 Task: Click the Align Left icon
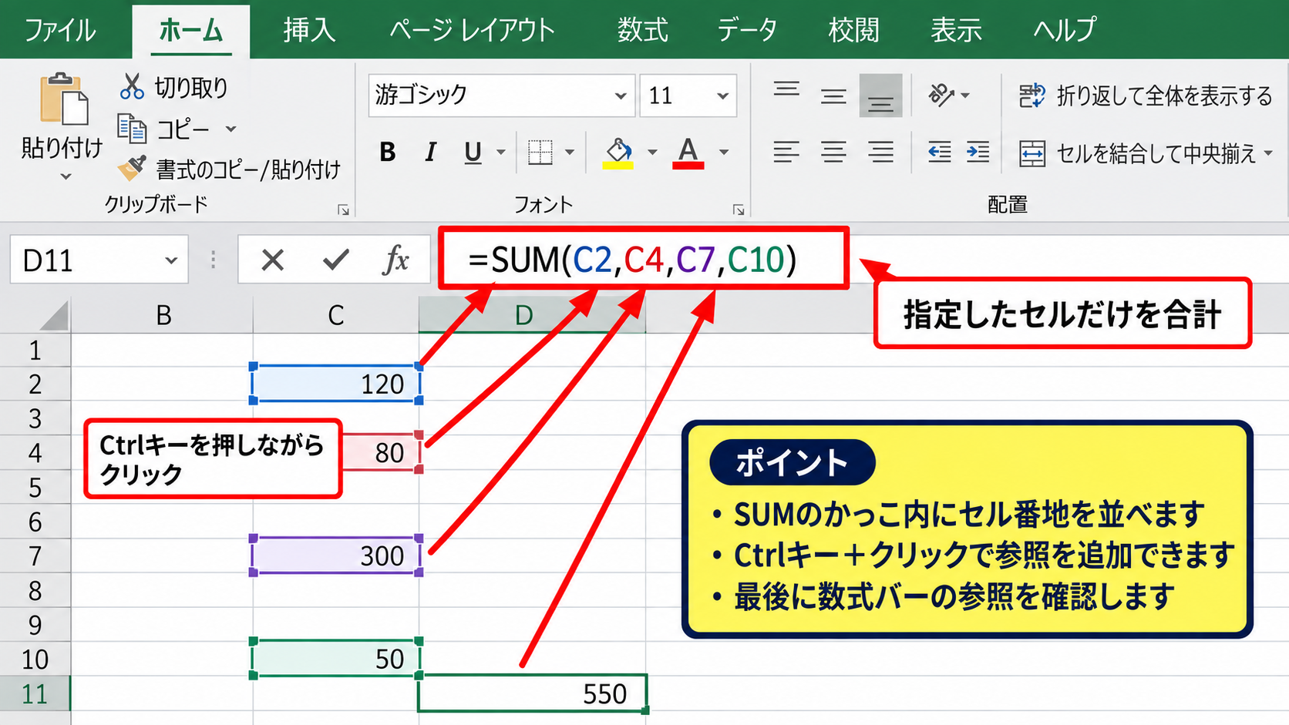[786, 152]
